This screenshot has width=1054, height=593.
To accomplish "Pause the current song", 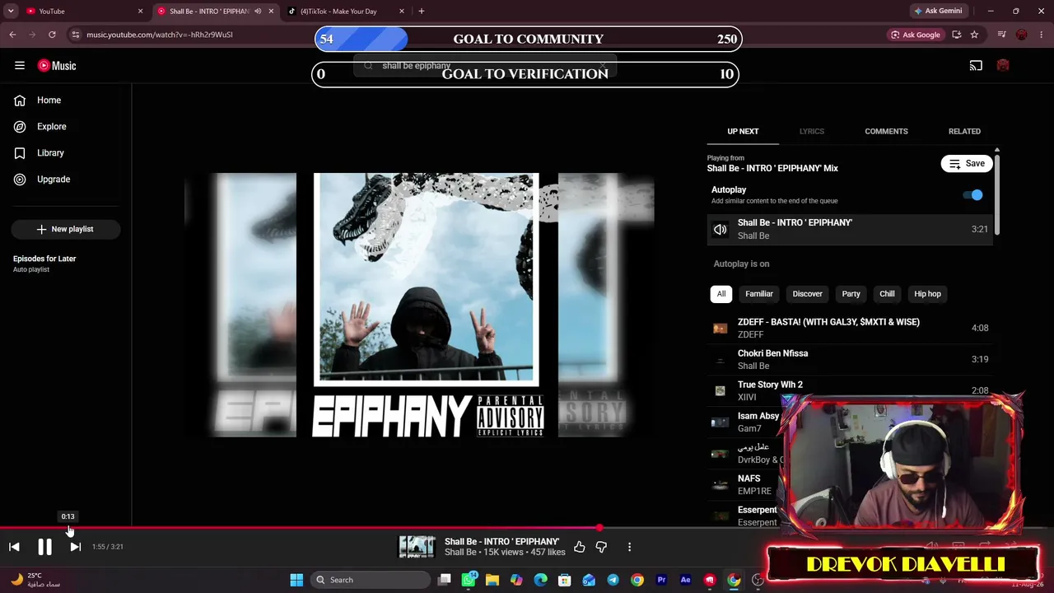I will [44, 547].
